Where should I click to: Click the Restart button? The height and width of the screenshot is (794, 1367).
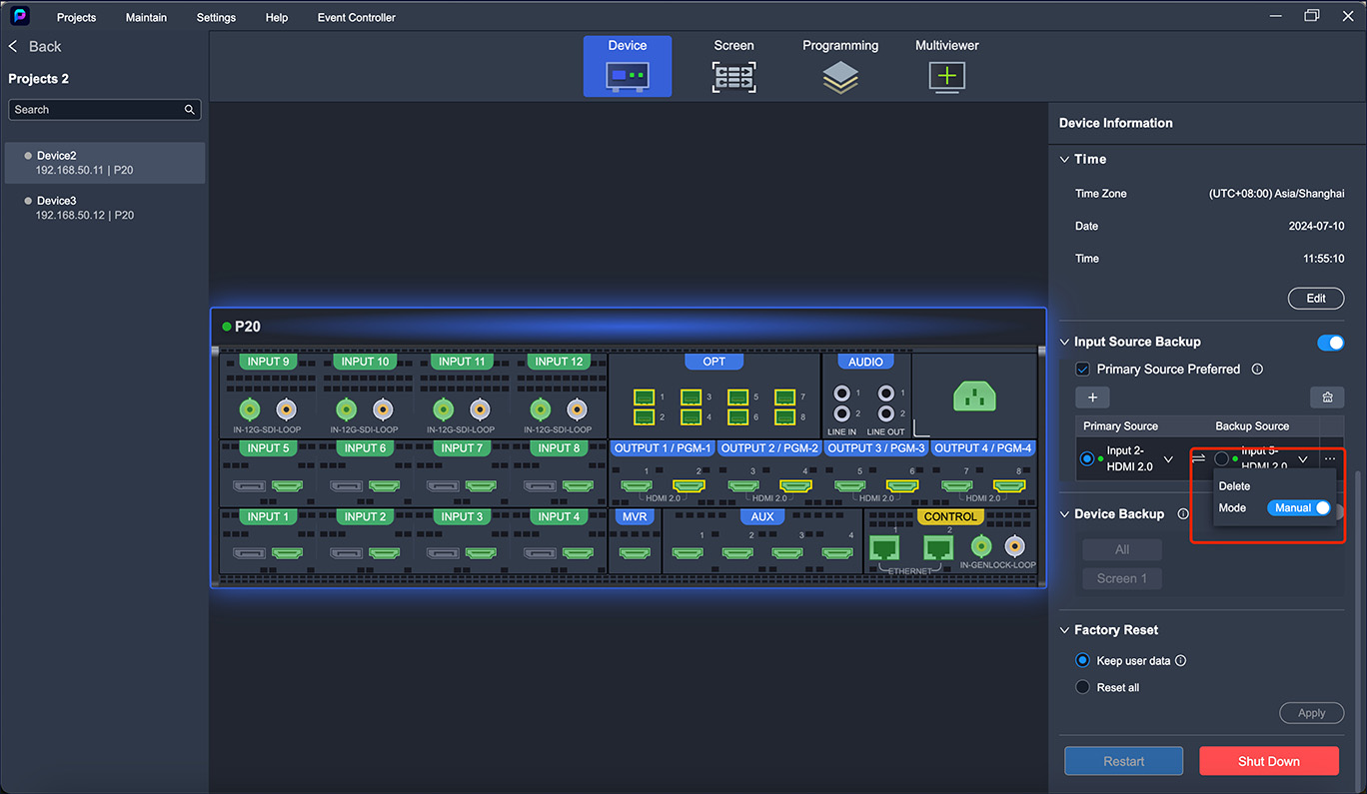pyautogui.click(x=1124, y=761)
